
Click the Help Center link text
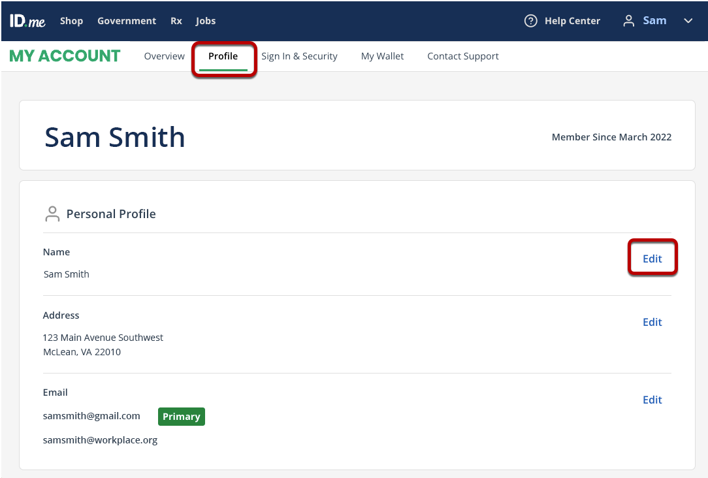coord(572,21)
